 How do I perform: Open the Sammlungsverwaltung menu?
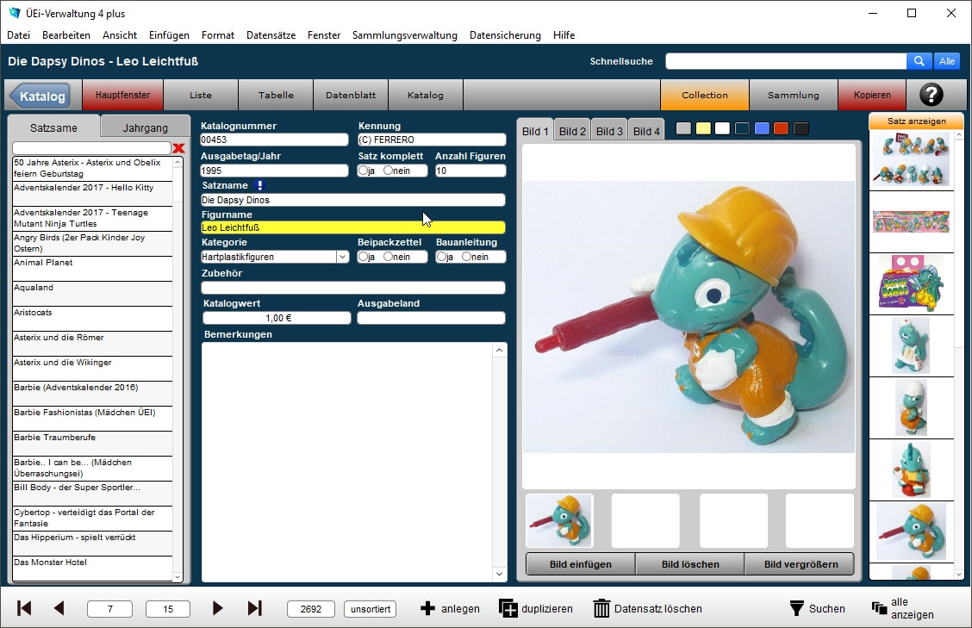[404, 35]
